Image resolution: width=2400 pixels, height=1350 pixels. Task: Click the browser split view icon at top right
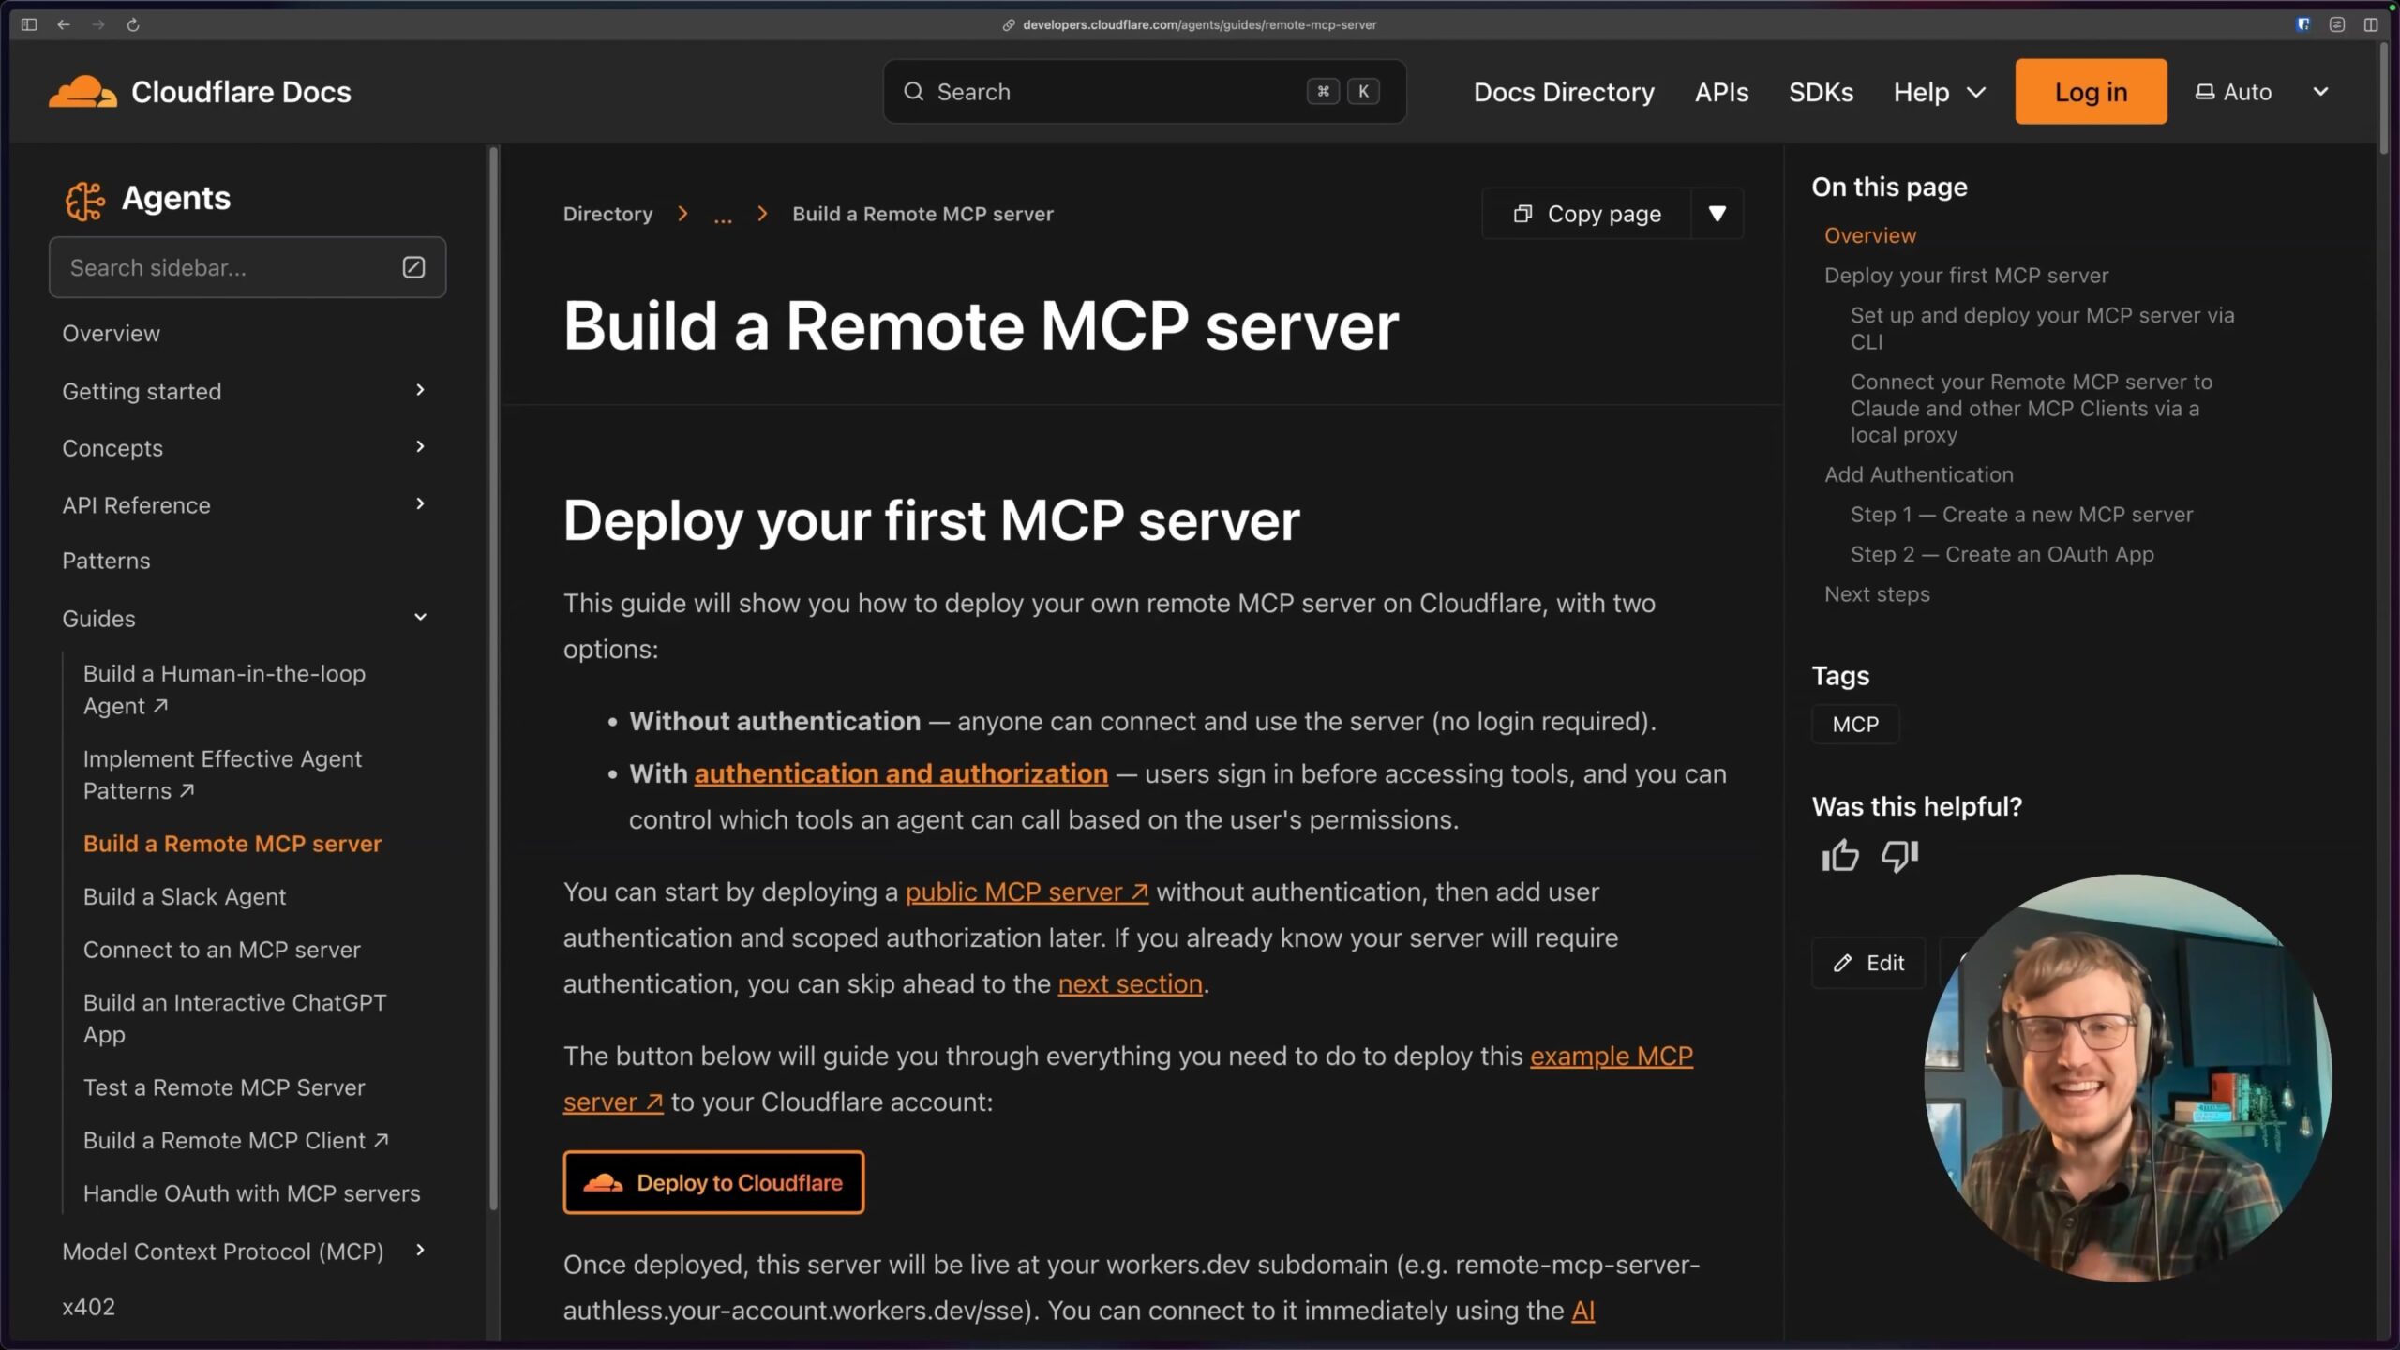[x=2371, y=24]
